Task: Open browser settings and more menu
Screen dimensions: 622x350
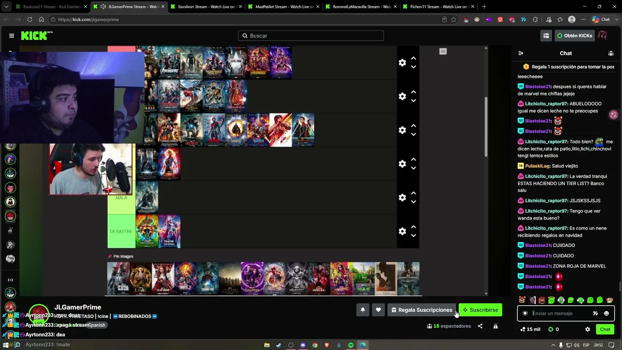Action: (583, 19)
